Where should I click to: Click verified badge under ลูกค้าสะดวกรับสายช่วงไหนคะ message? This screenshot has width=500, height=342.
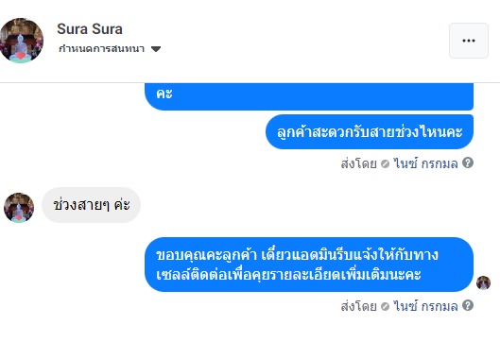(x=386, y=164)
